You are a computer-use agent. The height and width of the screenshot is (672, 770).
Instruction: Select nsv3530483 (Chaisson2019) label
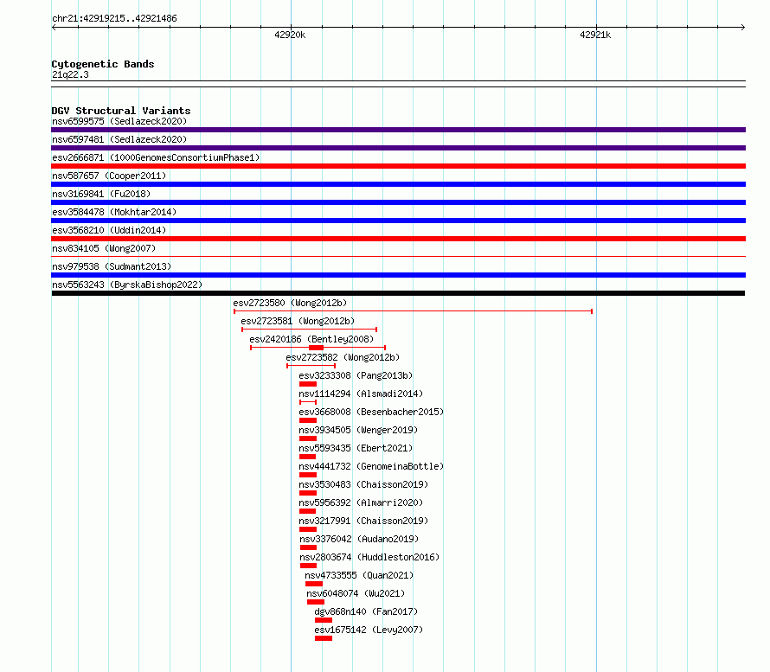point(363,484)
